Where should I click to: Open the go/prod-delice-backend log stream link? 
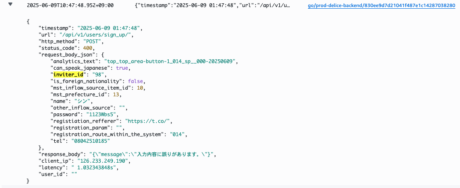pos(382,7)
